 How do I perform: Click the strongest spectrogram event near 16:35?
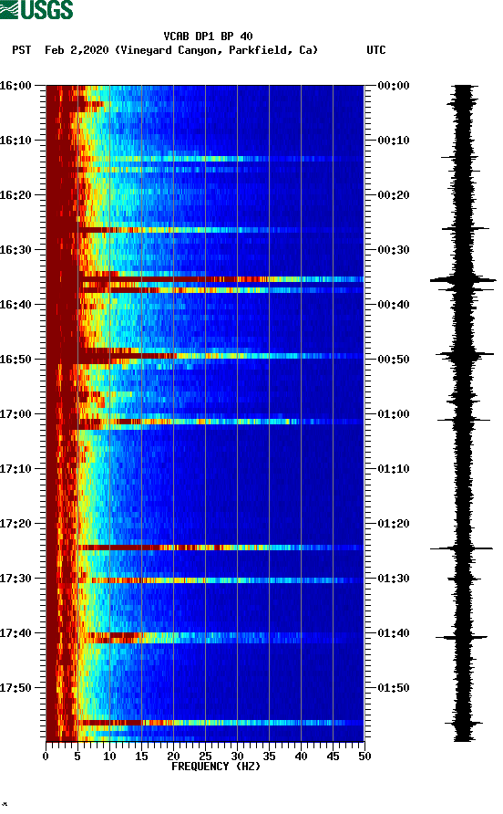[205, 280]
